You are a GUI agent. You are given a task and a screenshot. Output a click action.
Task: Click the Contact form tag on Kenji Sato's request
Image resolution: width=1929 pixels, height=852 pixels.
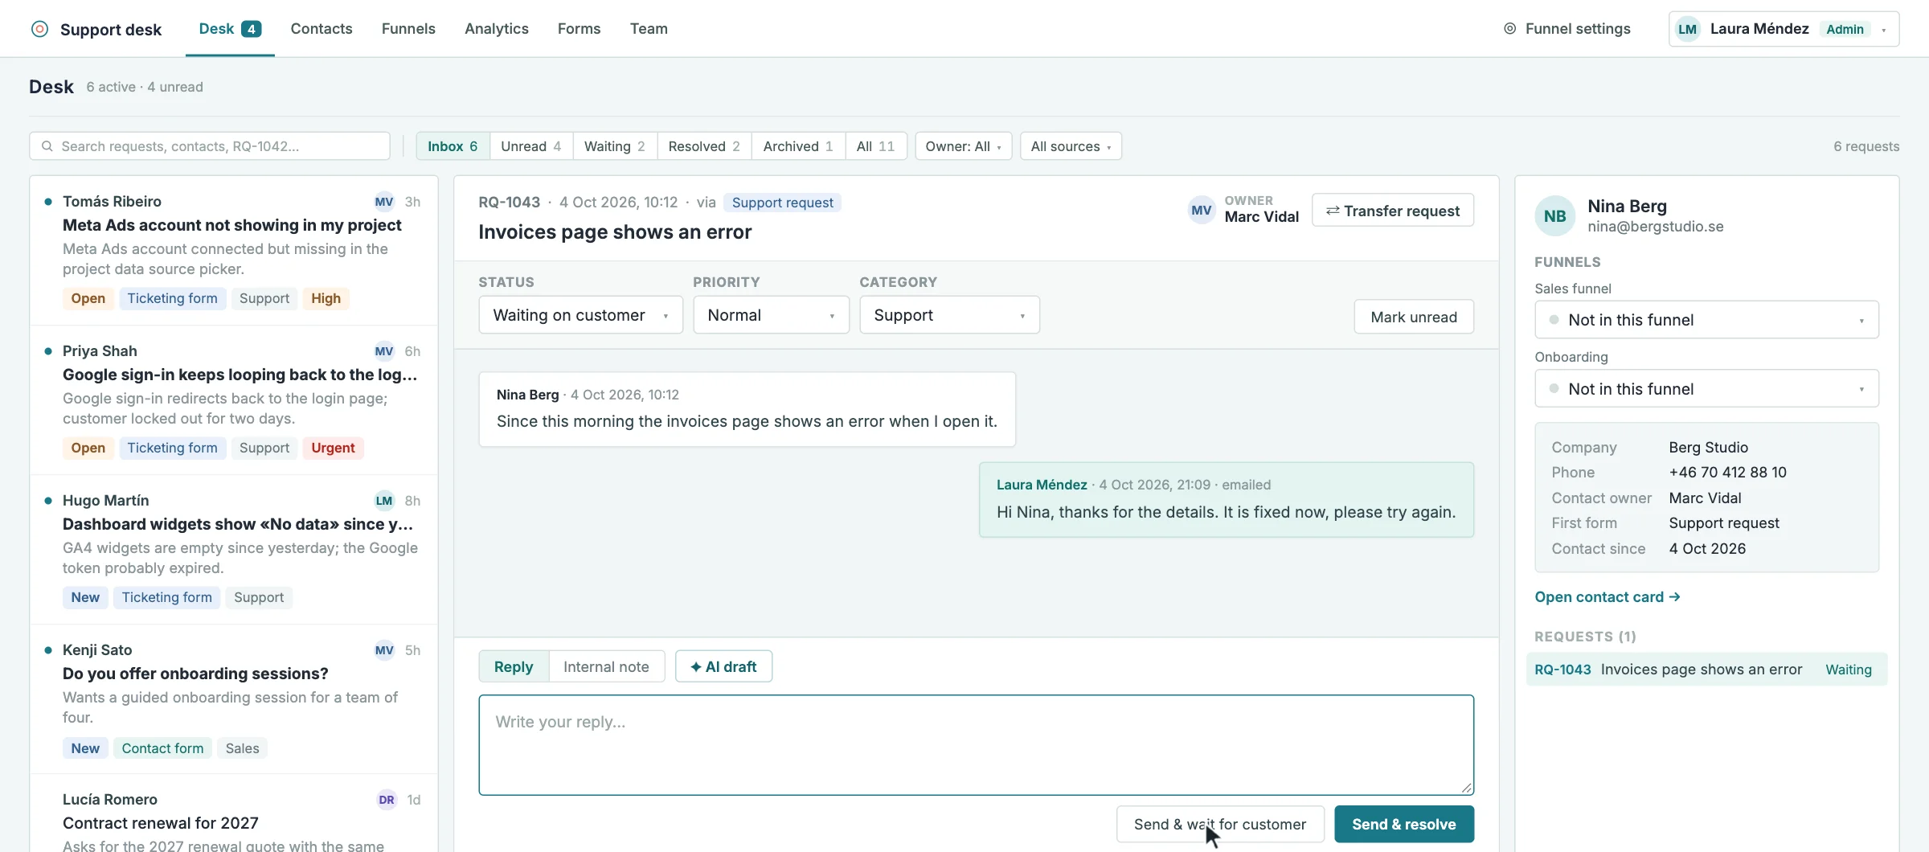pyautogui.click(x=162, y=748)
